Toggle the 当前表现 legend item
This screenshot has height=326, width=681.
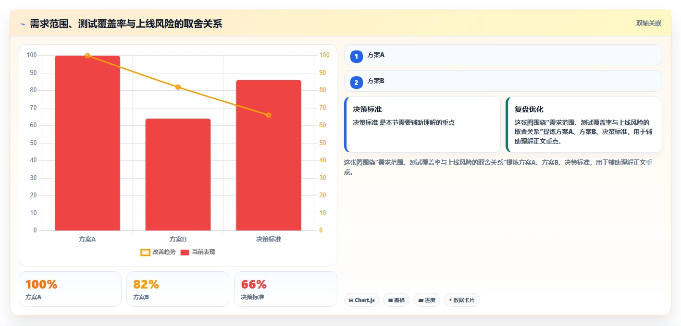pos(198,252)
